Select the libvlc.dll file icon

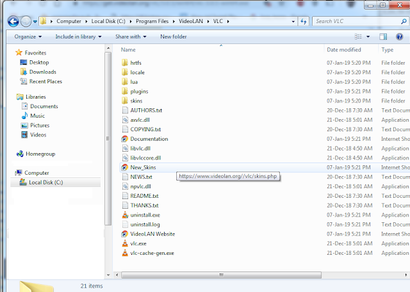(x=125, y=149)
